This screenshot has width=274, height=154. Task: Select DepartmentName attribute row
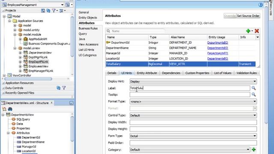point(181,48)
